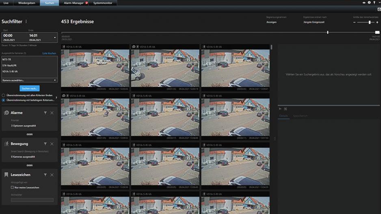The image size is (381, 214).
Task: Open the Systemmonitor tab
Action: 103,3
